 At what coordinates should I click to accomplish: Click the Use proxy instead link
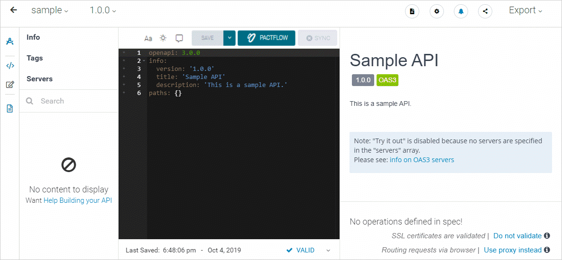(513, 250)
